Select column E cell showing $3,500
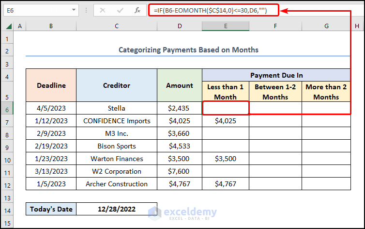Image resolution: width=365 pixels, height=229 pixels. coord(226,158)
